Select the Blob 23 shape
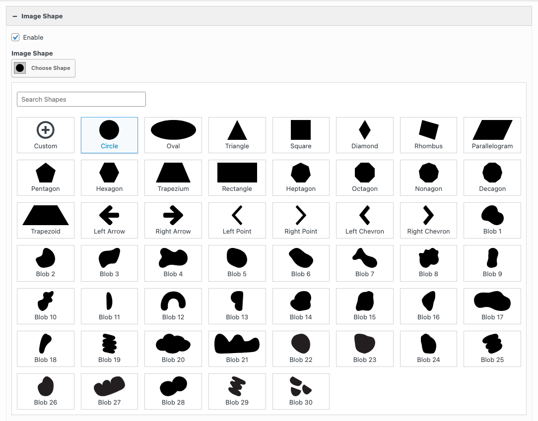This screenshot has width=538, height=421. 365,349
